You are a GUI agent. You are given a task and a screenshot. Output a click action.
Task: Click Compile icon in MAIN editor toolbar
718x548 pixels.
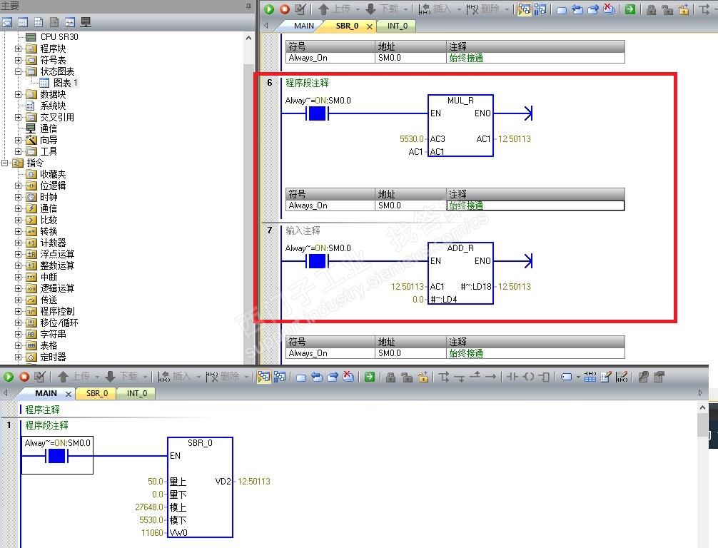40,377
